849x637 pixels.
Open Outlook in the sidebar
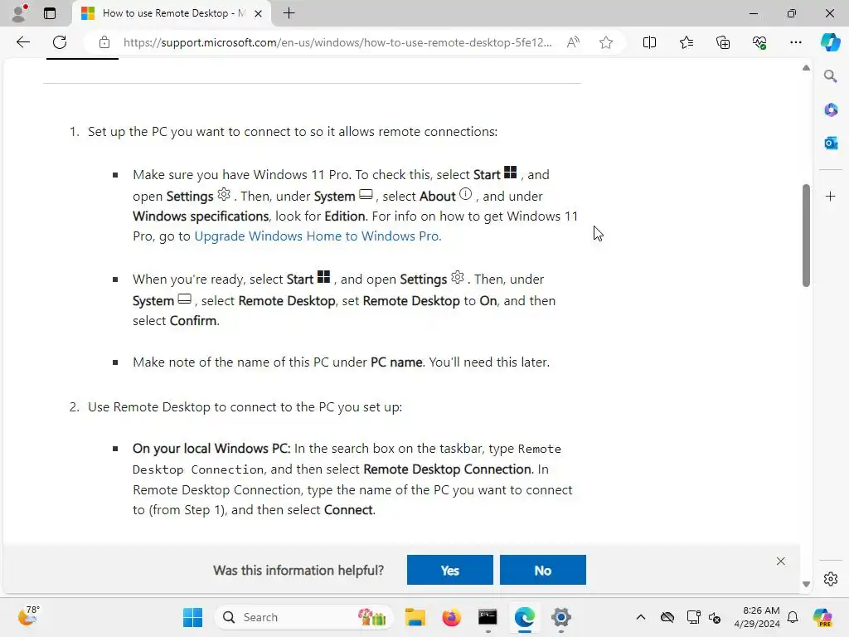click(x=831, y=143)
